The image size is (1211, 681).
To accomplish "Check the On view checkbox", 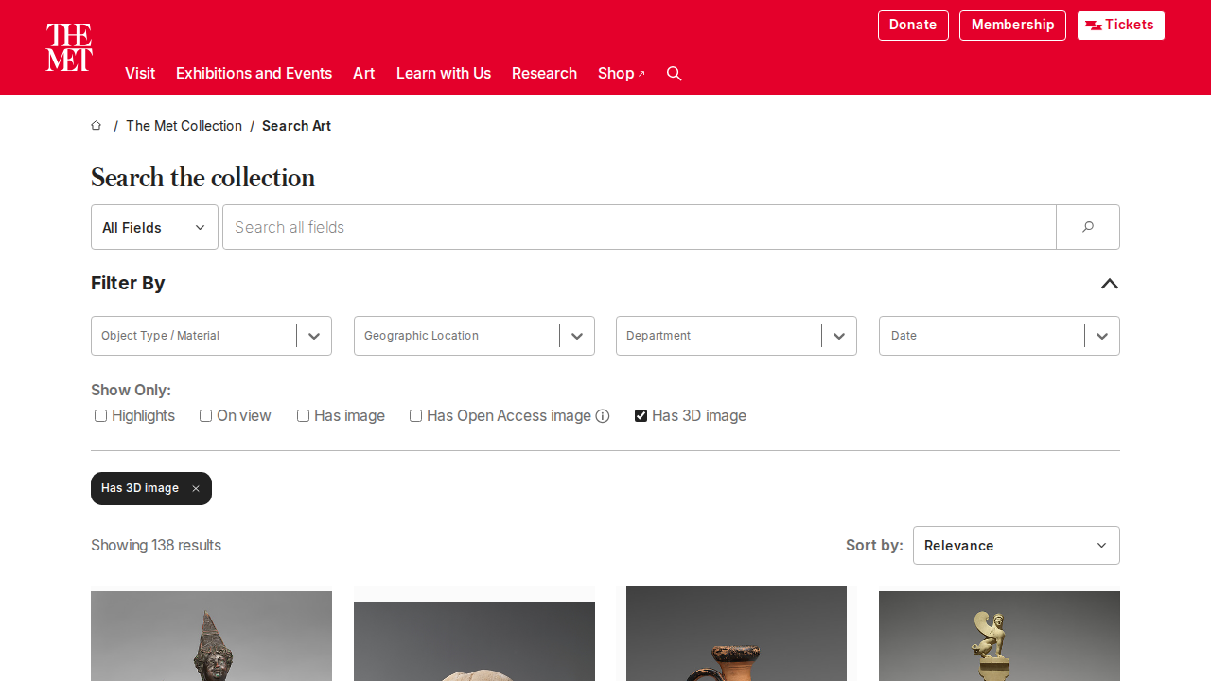I will (205, 415).
